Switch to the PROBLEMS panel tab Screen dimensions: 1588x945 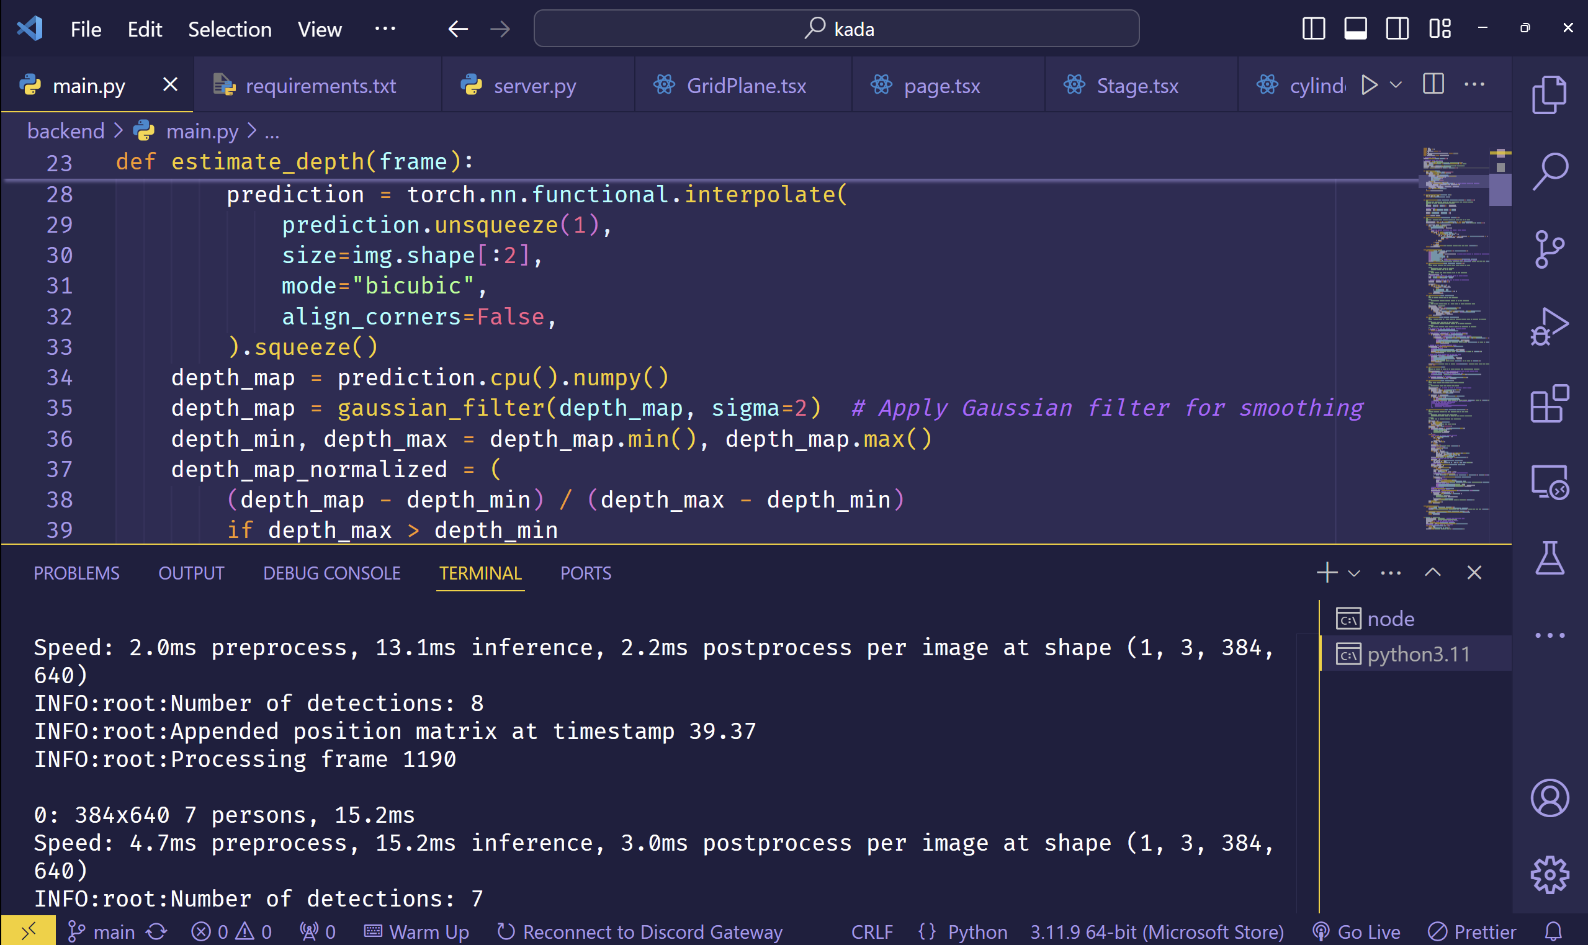(76, 573)
